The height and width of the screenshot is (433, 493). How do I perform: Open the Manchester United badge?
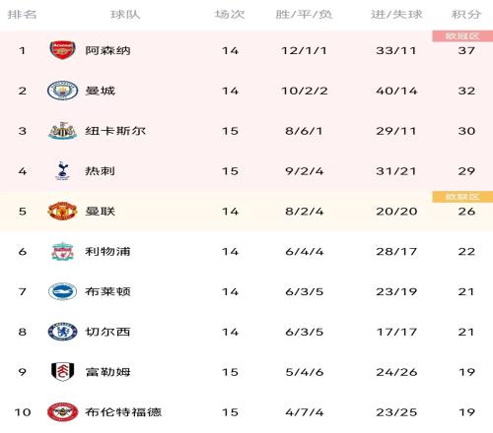point(62,211)
